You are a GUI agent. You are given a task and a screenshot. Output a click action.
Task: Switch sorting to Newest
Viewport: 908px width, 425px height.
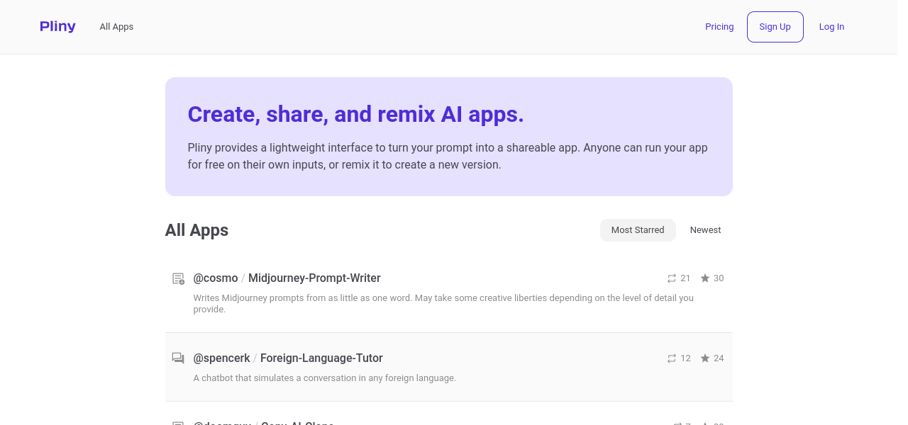pyautogui.click(x=705, y=230)
